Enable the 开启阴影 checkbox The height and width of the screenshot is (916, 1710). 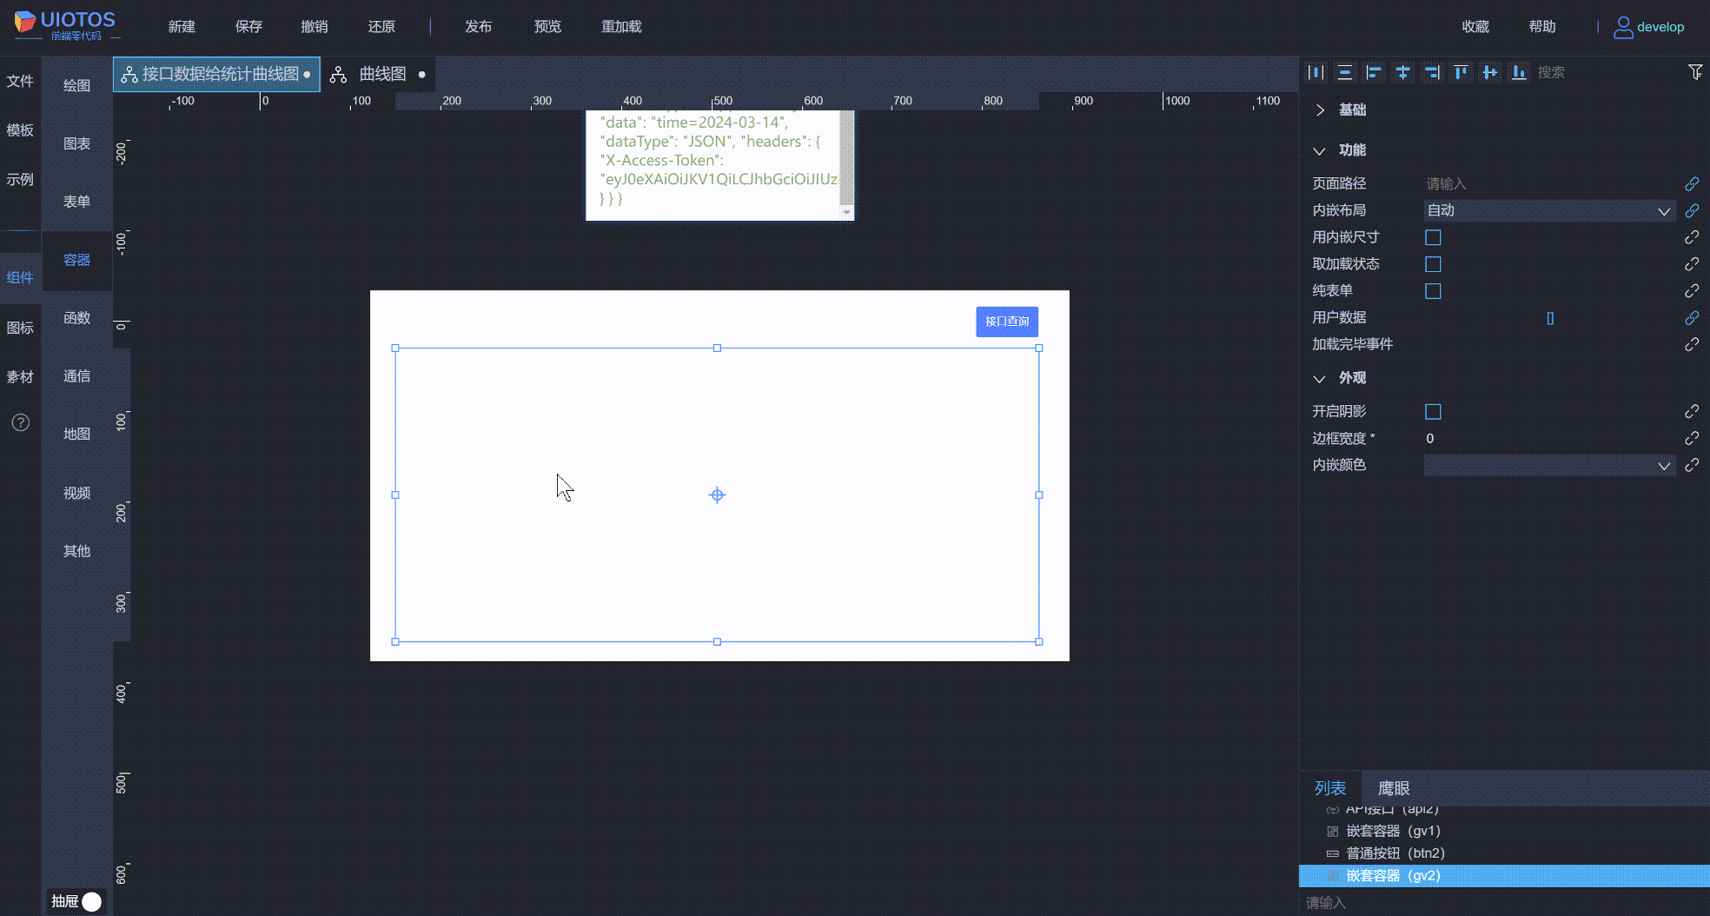(1432, 411)
